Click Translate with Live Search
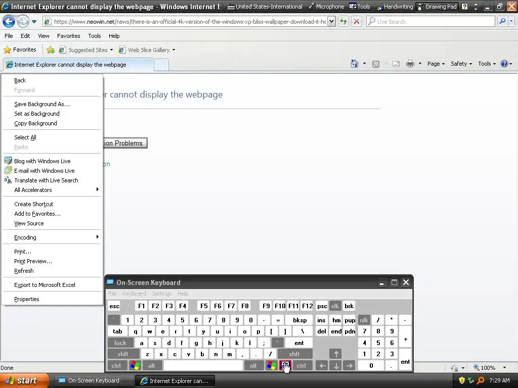518x388 pixels. click(x=52, y=180)
